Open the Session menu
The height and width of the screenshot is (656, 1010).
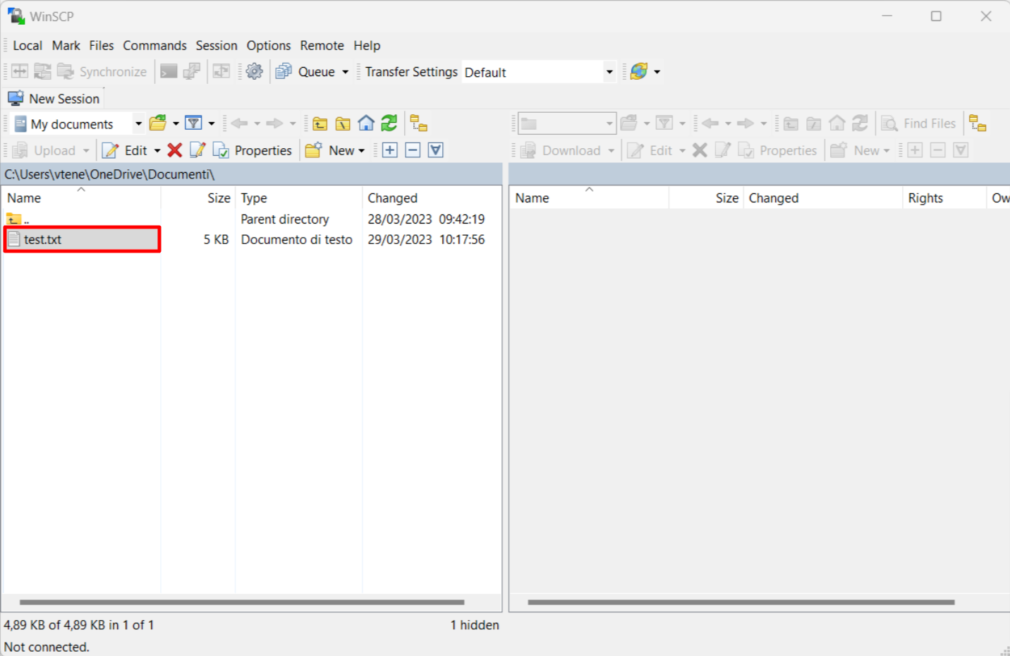[217, 45]
